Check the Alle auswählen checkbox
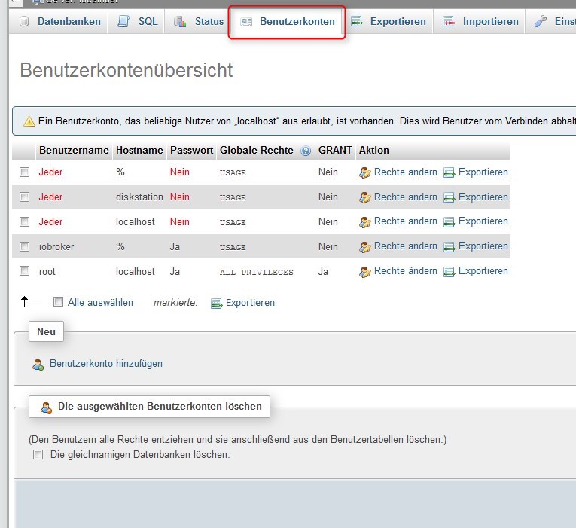The image size is (576, 528). tap(58, 302)
